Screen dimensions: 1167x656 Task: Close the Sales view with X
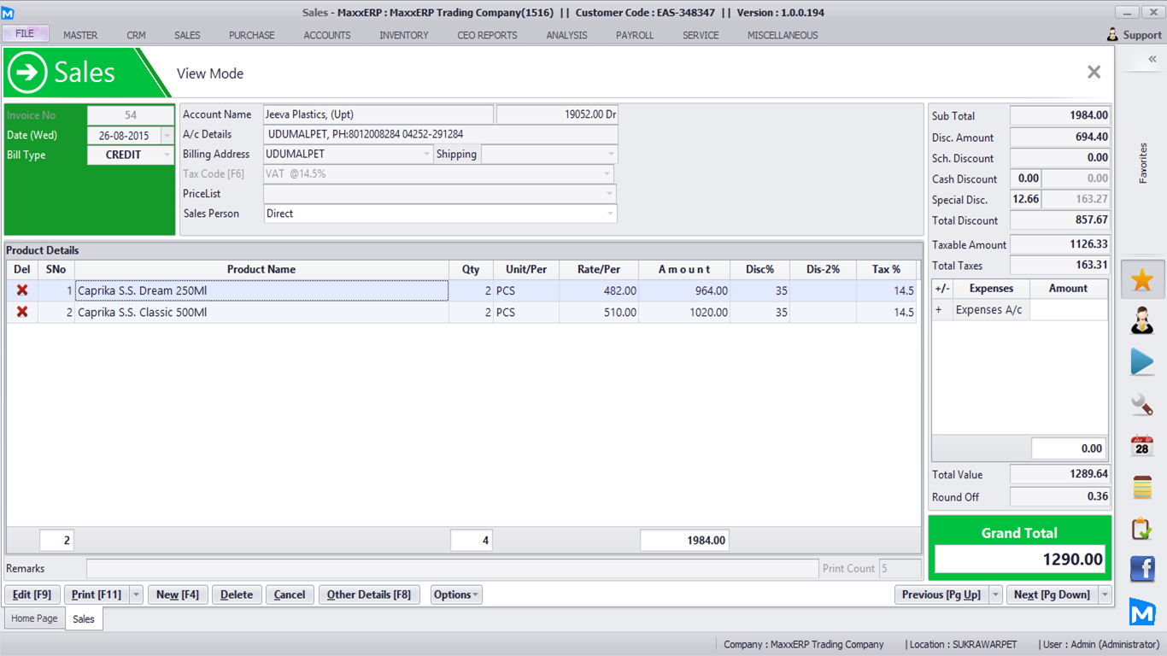(1094, 73)
